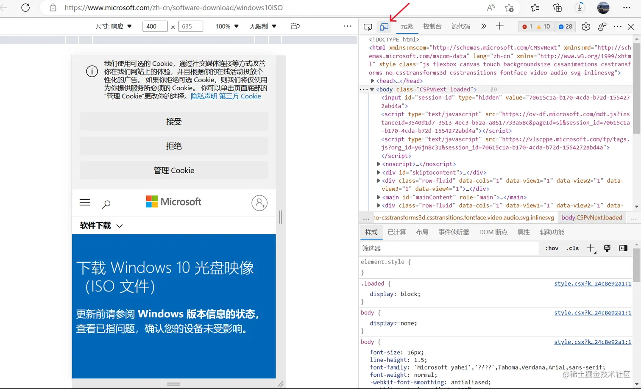Expand the head element node
This screenshot has height=389, width=641.
(x=372, y=81)
